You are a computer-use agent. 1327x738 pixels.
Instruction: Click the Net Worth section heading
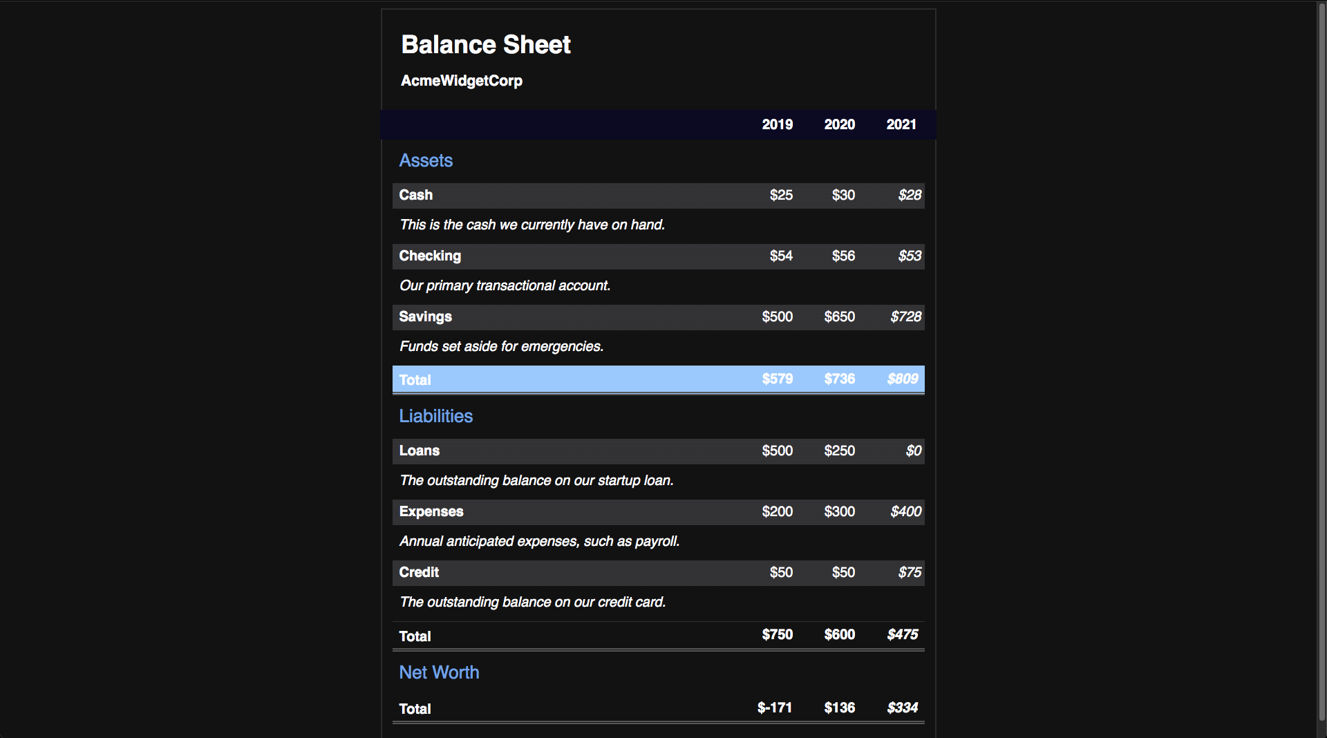point(439,672)
